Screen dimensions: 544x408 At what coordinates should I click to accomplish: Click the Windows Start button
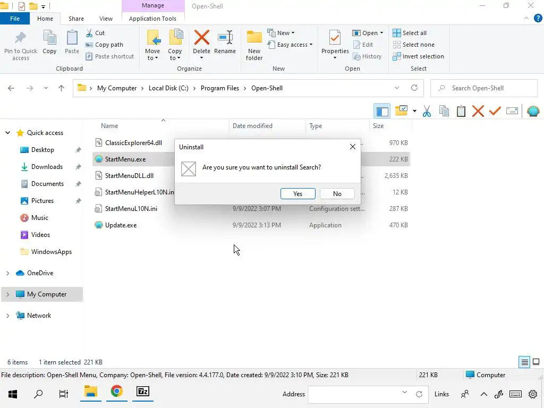(x=13, y=394)
